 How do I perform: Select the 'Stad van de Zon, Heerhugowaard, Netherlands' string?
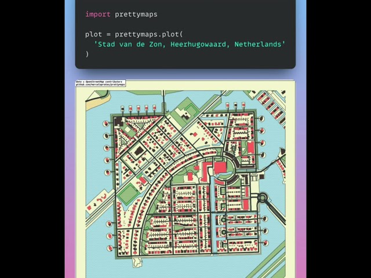(x=190, y=45)
